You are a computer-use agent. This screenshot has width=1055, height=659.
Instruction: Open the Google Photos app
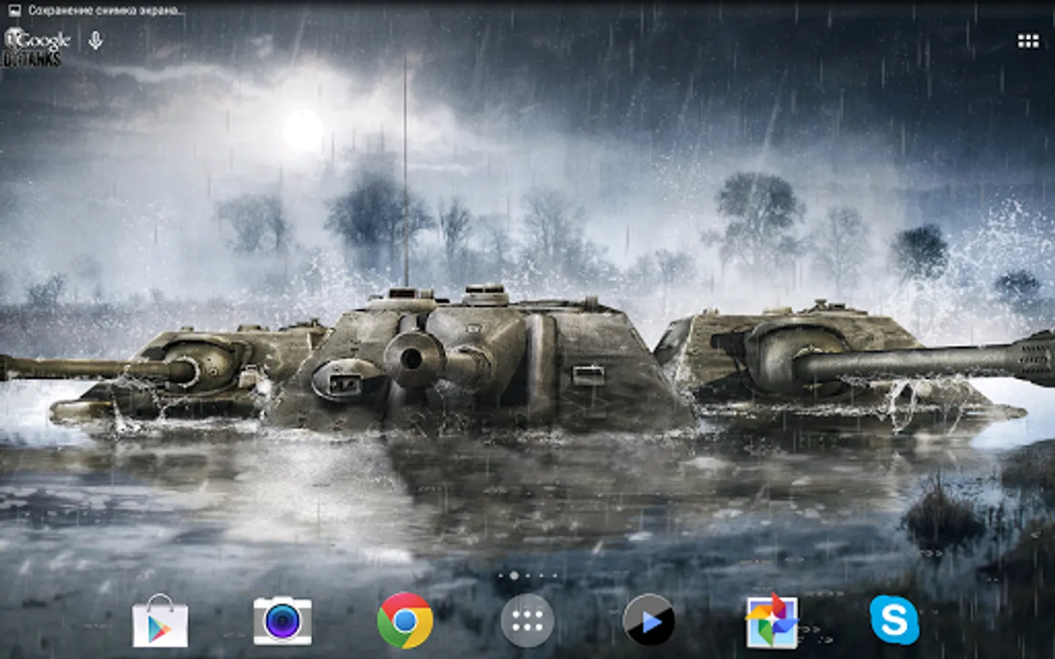point(771,621)
